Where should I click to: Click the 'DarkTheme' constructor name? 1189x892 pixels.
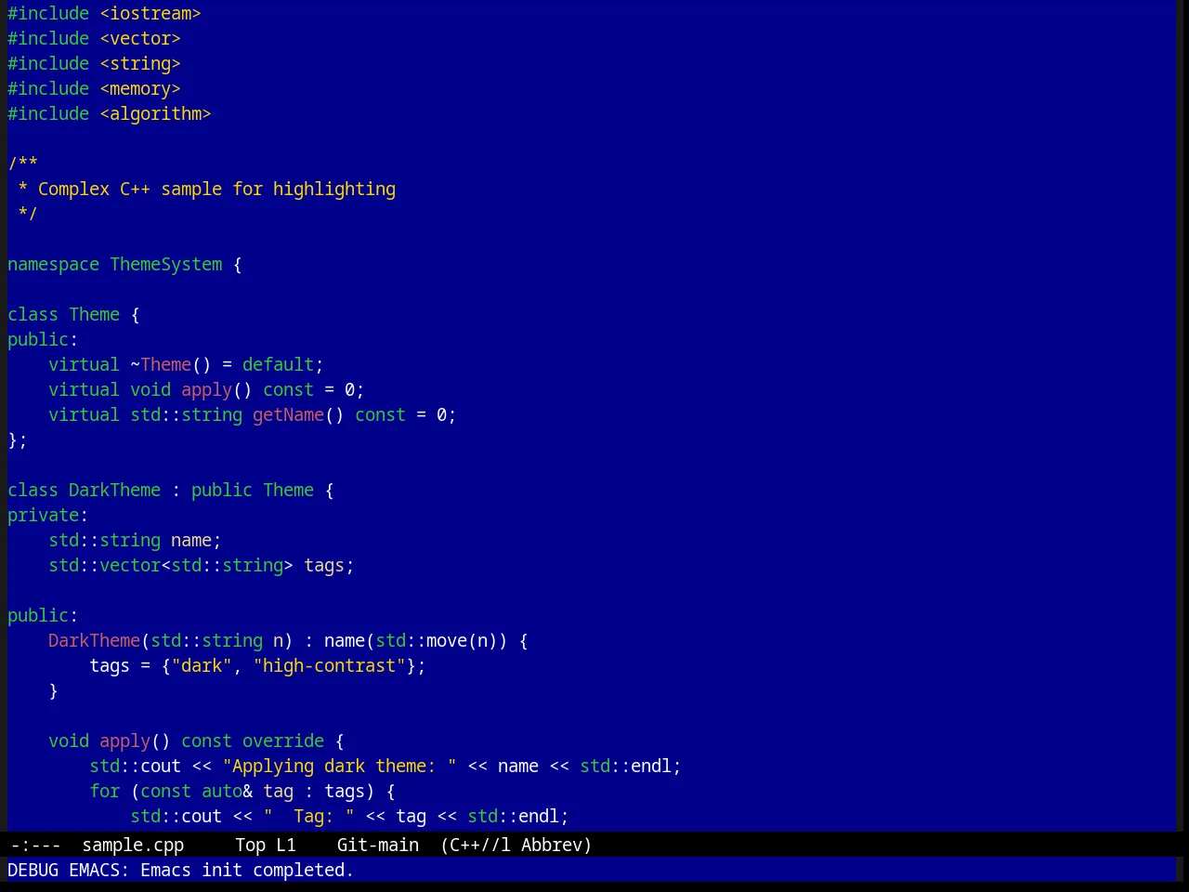click(94, 640)
